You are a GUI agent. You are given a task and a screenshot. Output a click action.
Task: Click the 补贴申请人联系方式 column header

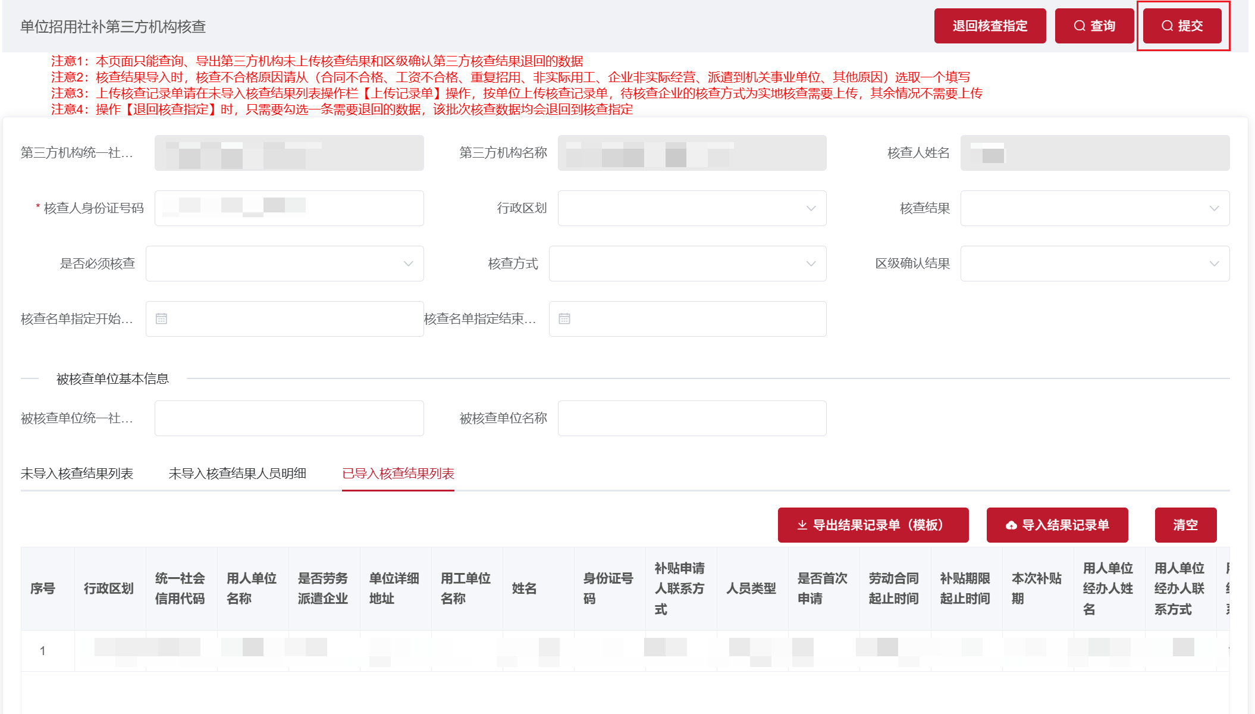pos(681,588)
